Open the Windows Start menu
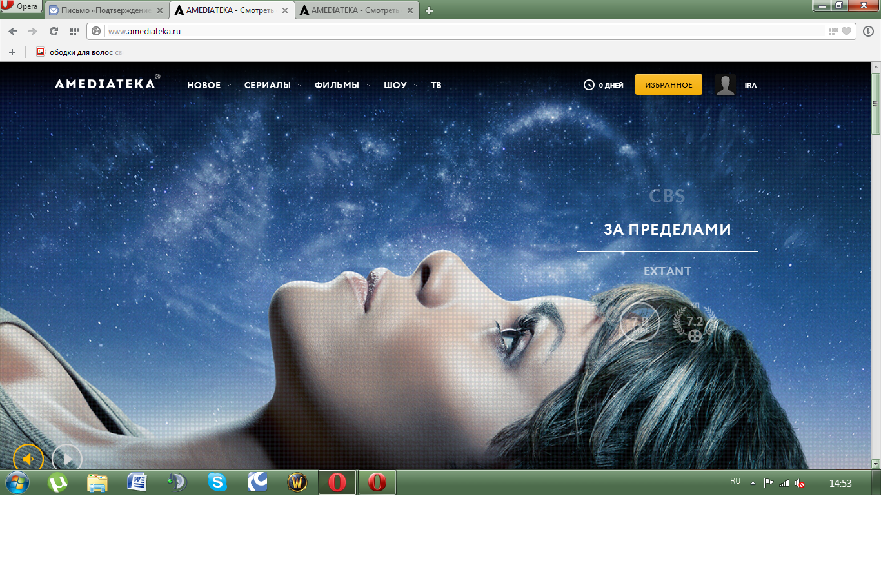Screen dimensions: 881x572 click(x=17, y=482)
